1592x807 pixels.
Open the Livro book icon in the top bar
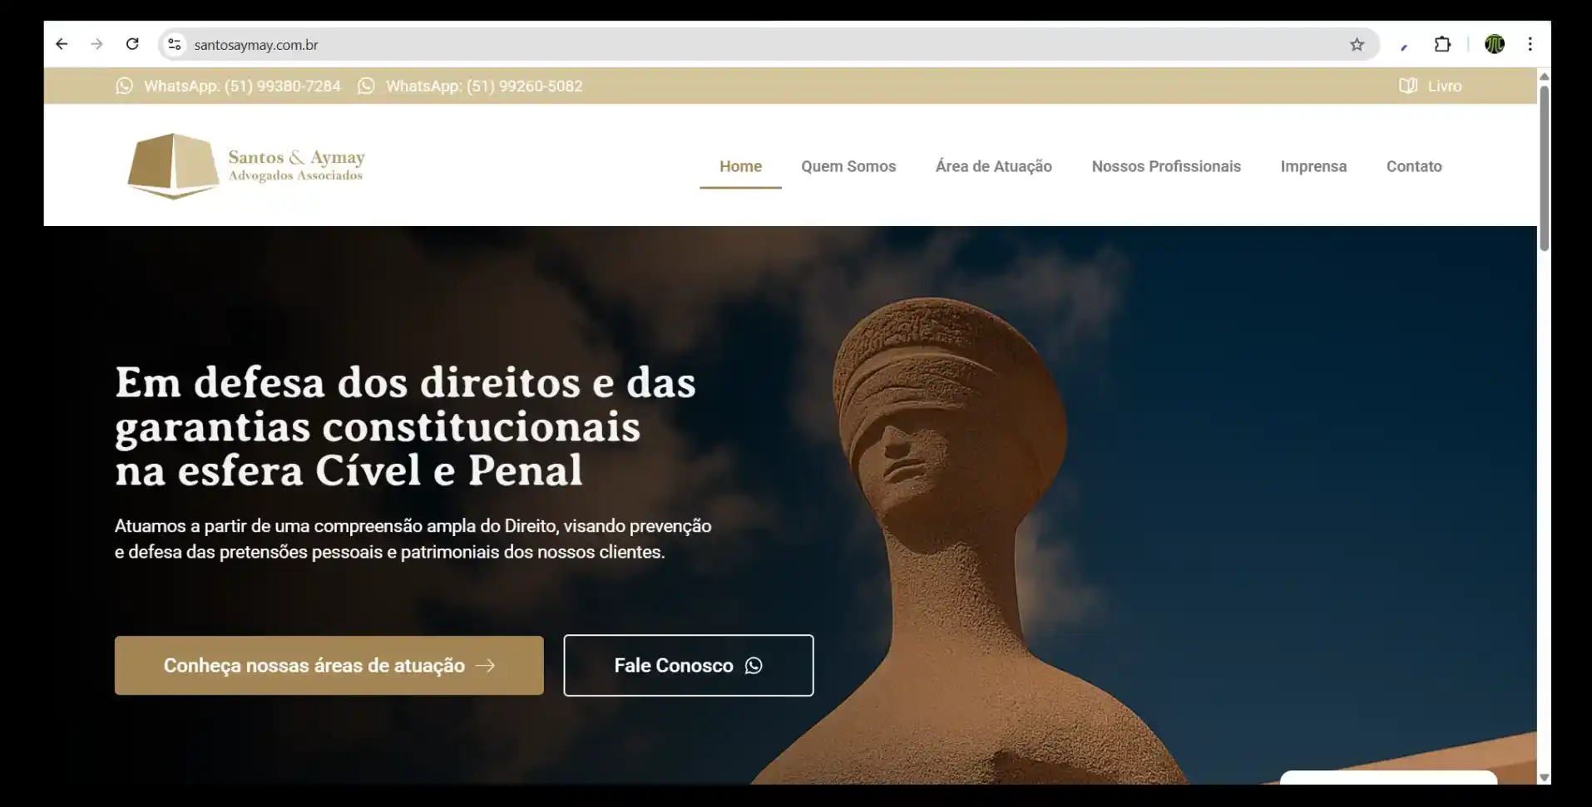point(1407,86)
